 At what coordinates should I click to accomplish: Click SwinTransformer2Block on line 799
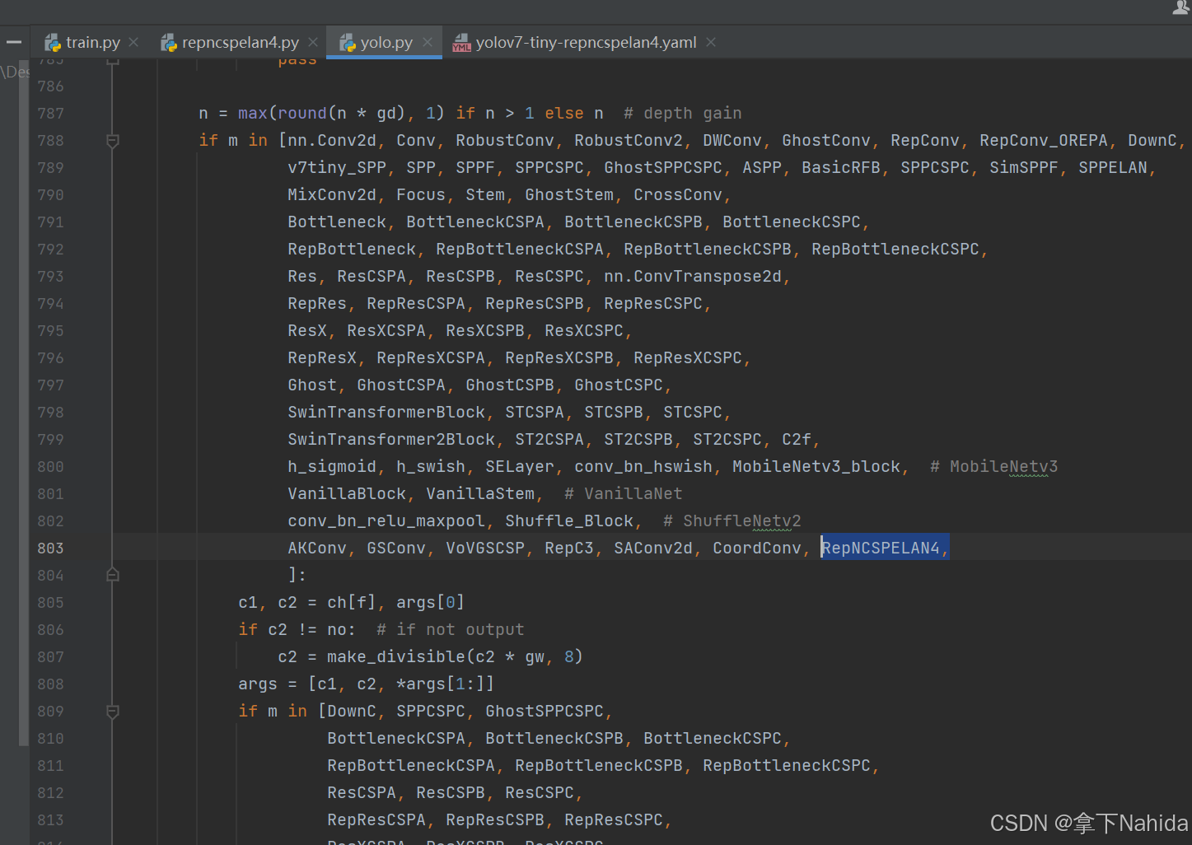[x=391, y=440]
